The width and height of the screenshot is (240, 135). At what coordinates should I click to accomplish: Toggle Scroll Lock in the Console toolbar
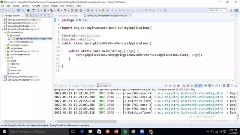pos(188,86)
